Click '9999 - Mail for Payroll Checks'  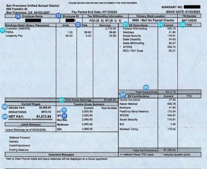[153, 20]
